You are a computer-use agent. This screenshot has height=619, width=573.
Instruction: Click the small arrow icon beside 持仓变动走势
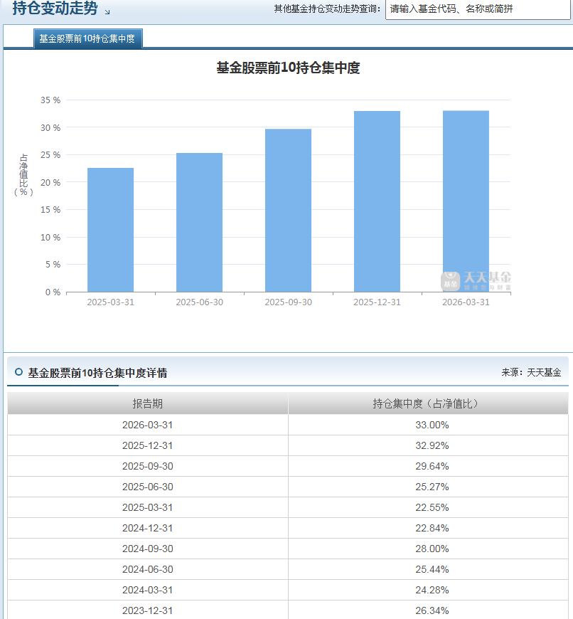pyautogui.click(x=107, y=12)
